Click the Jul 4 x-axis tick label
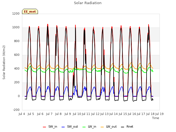176x132 pixels. pyautogui.click(x=22, y=114)
